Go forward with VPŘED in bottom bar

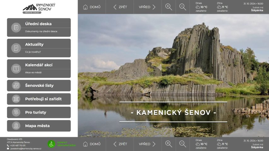pyautogui.click(x=147, y=144)
